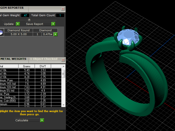Click the Diamond material column label
Viewport: 175px width, 131px height.
(x=45, y=30)
